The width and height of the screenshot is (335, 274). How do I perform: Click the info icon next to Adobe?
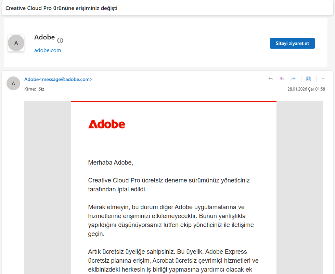60,40
